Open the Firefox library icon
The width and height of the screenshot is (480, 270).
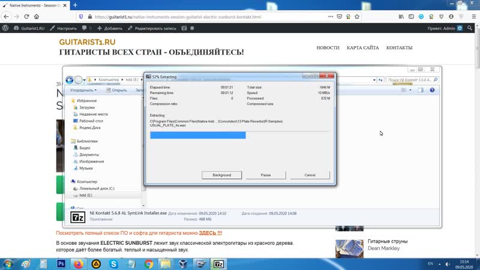tap(401, 17)
